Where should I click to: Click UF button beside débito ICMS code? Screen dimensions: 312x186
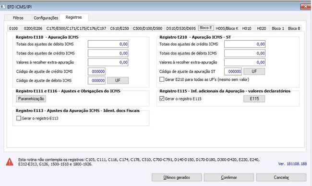pyautogui.click(x=118, y=80)
